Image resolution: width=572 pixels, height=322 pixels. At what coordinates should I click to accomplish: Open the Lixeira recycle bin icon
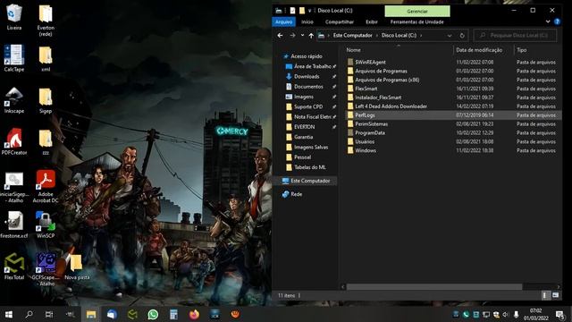click(x=14, y=16)
